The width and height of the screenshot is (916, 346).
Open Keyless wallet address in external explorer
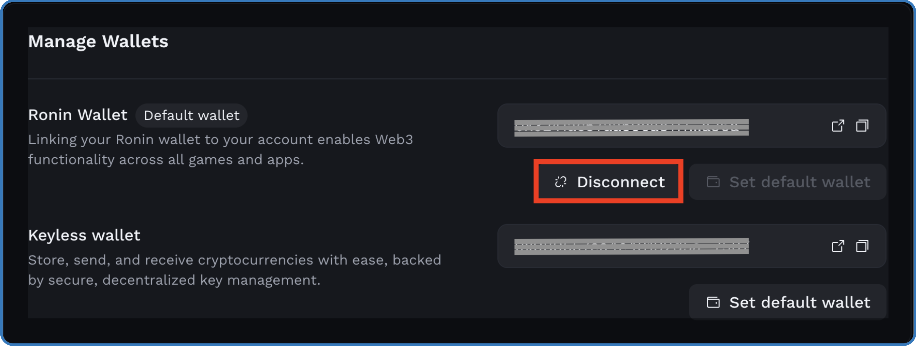(838, 246)
